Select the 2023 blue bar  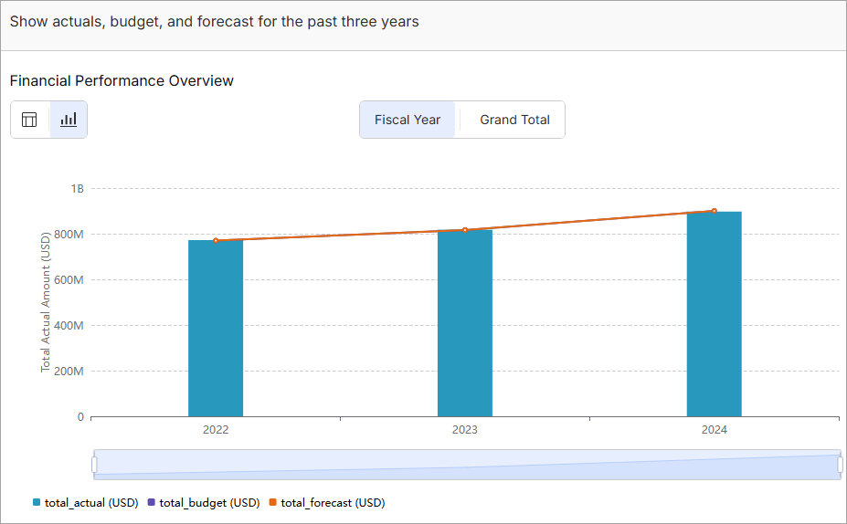[x=465, y=324]
